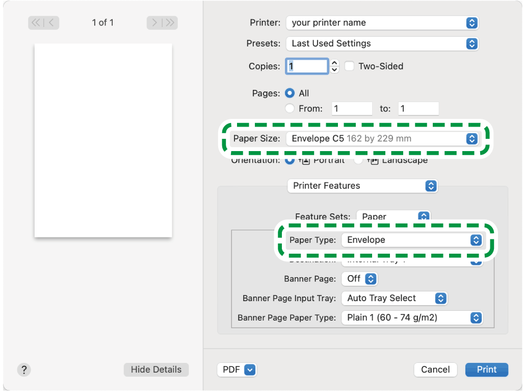Viewport: 524px width, 392px height.
Task: Click the Cancel button
Action: click(435, 370)
